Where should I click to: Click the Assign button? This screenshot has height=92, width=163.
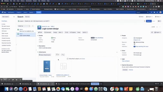[x=55, y=32]
